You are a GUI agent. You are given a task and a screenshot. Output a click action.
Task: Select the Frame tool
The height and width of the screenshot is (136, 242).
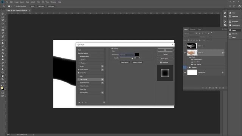click(x=3, y=30)
